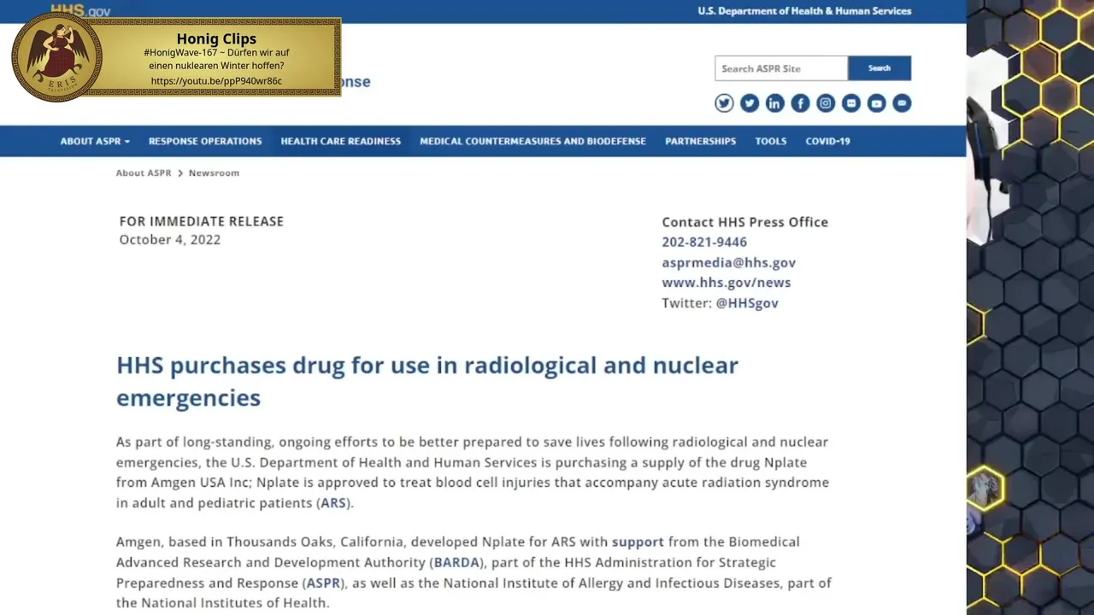Screen dimensions: 1094x615
Task: Open U.S. Department of Health & Human Services link
Action: click(804, 11)
